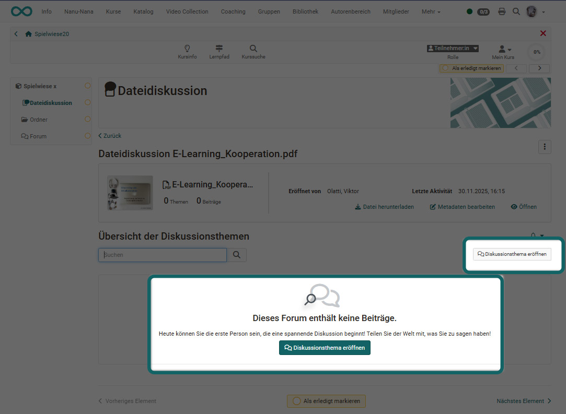The width and height of the screenshot is (566, 414).
Task: Click the top bar search magnifier
Action: coord(516,11)
